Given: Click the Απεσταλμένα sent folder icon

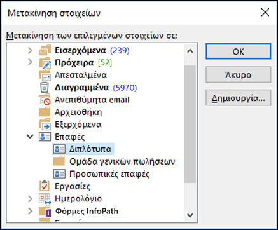Looking at the screenshot, I should 45,75.
